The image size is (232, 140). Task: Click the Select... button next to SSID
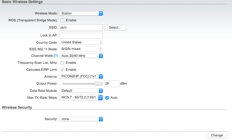(115, 27)
